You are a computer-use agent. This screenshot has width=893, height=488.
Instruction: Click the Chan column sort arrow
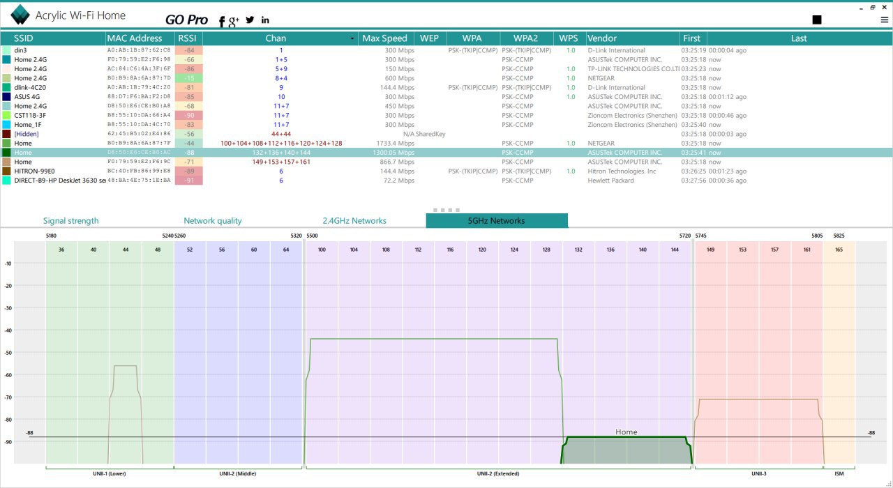tap(352, 39)
